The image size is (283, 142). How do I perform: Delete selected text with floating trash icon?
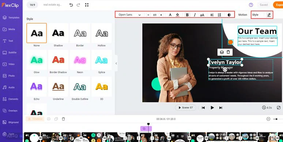[228, 52]
